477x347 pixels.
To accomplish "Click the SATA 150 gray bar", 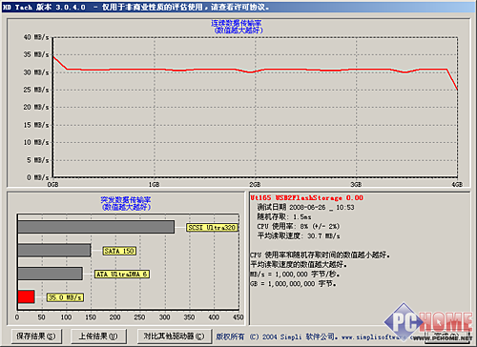I will 54,251.
